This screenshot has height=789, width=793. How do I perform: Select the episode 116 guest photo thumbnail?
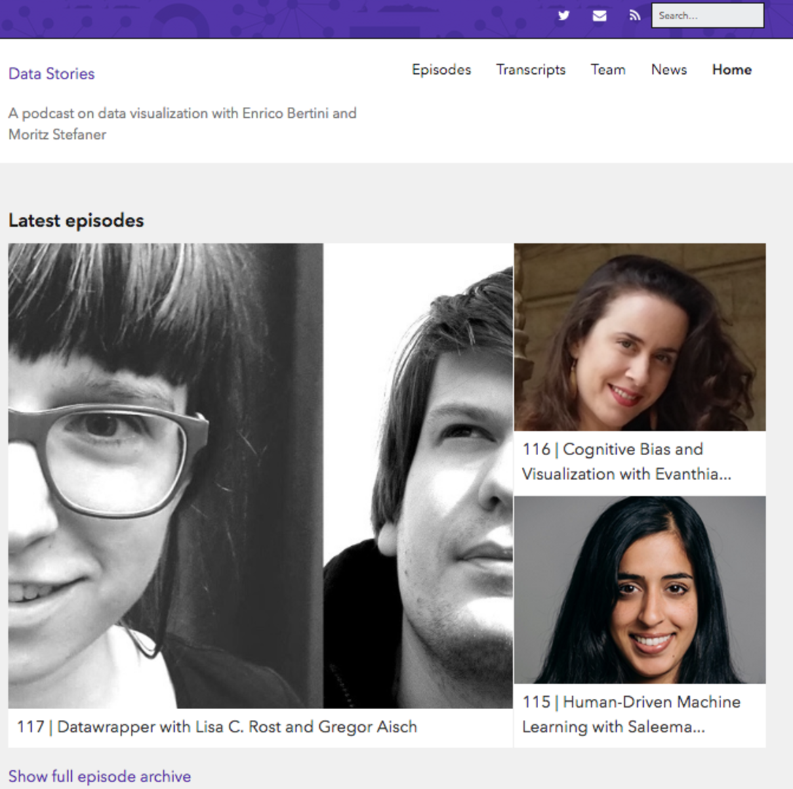(639, 337)
